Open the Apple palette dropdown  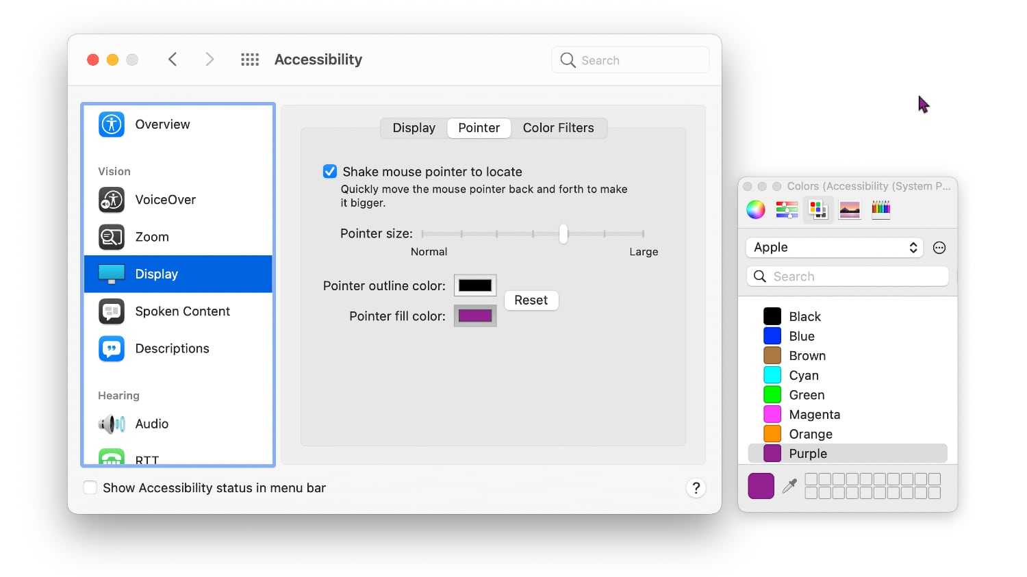tap(834, 247)
